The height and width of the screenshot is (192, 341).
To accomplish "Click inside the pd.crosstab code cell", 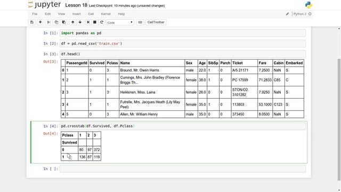I will click(x=183, y=126).
